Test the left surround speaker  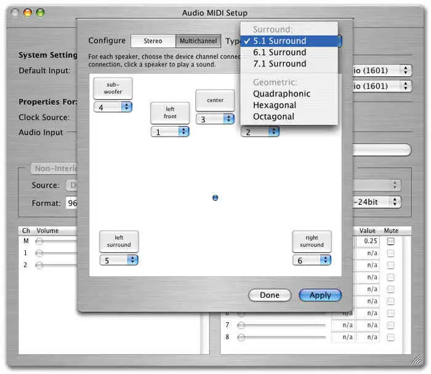coord(119,241)
